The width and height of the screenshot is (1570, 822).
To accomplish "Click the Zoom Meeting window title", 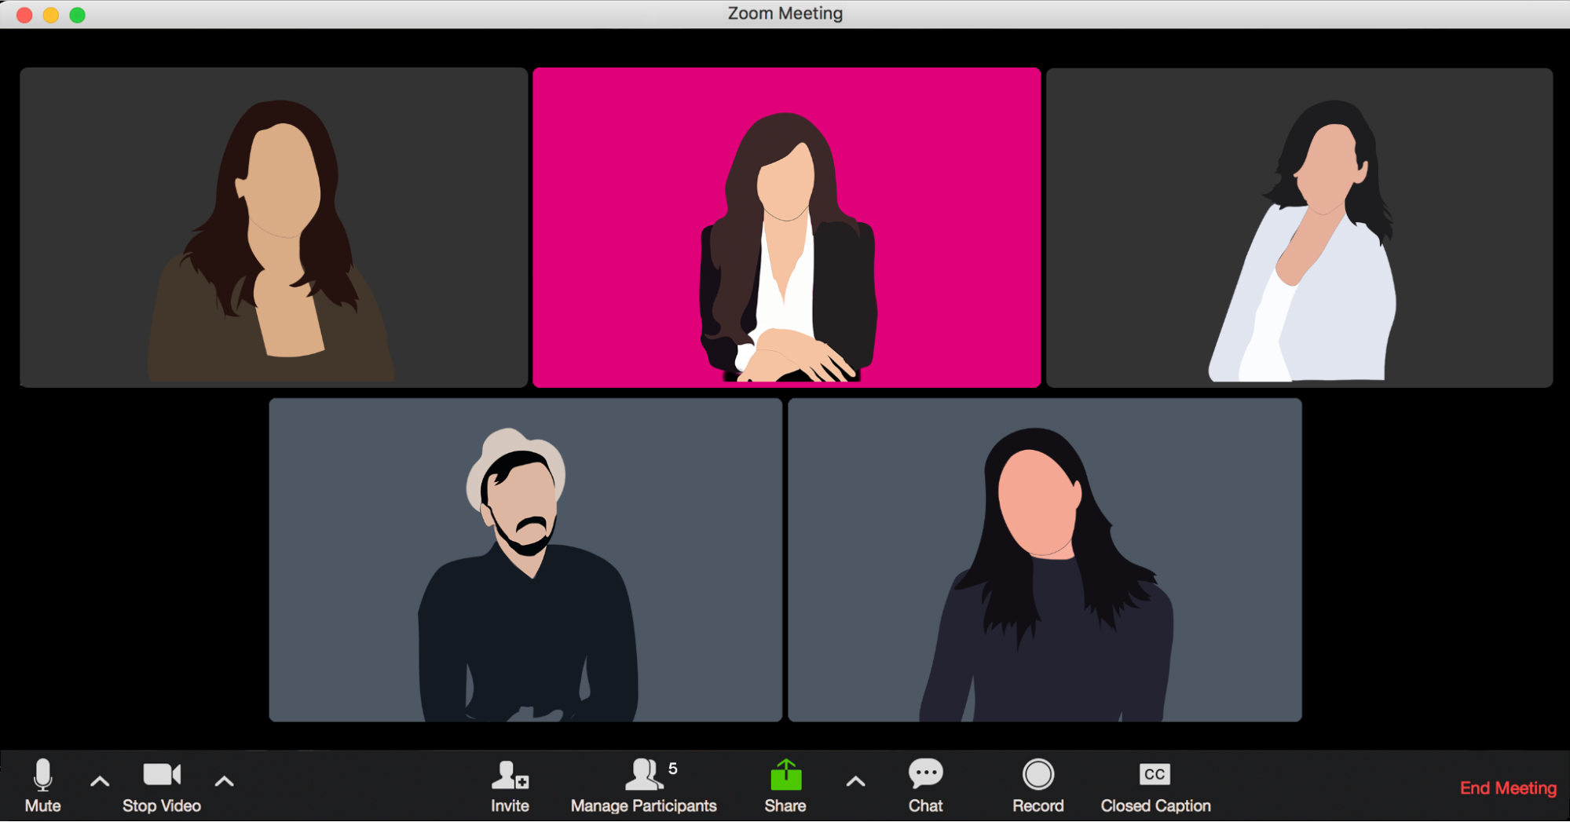I will pos(785,13).
